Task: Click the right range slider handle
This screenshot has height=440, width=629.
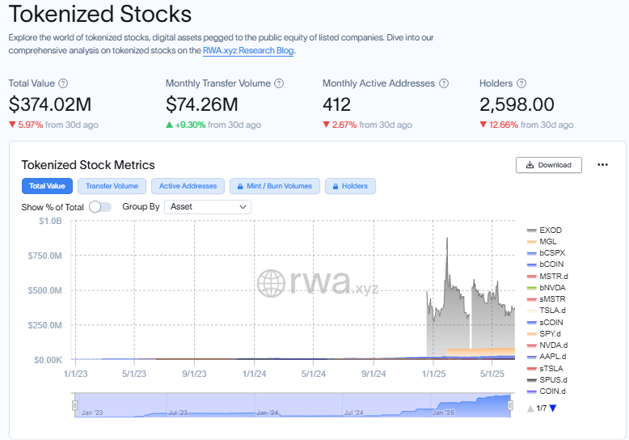Action: point(510,405)
